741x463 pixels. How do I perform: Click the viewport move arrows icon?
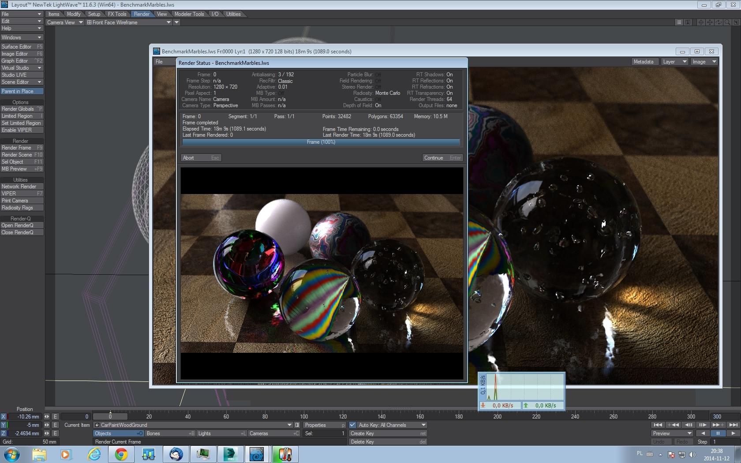tap(710, 22)
